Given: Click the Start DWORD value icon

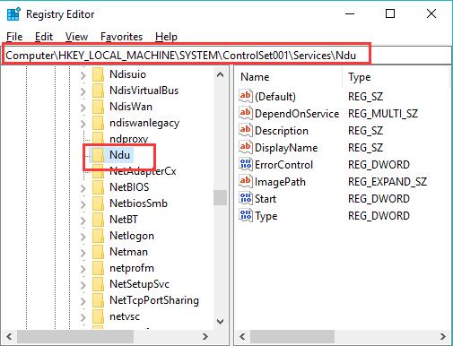Looking at the screenshot, I should [246, 198].
